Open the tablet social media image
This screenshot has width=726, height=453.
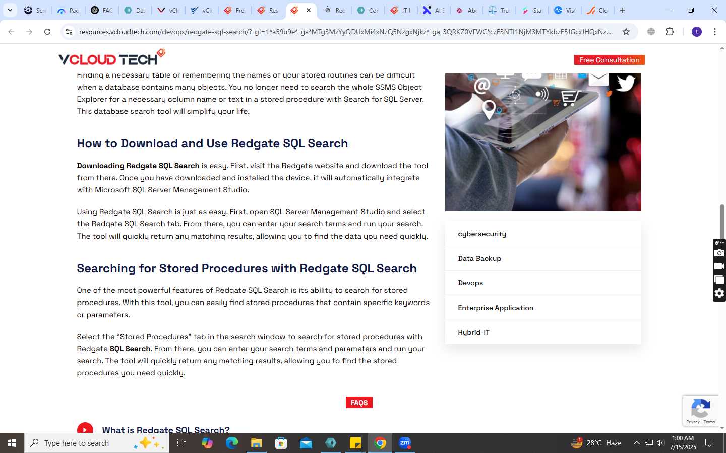543,142
